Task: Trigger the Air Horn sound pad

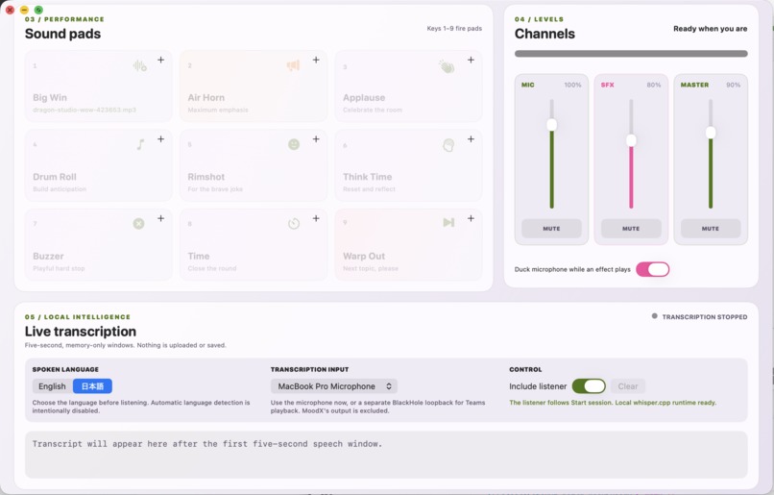Action: click(x=254, y=86)
